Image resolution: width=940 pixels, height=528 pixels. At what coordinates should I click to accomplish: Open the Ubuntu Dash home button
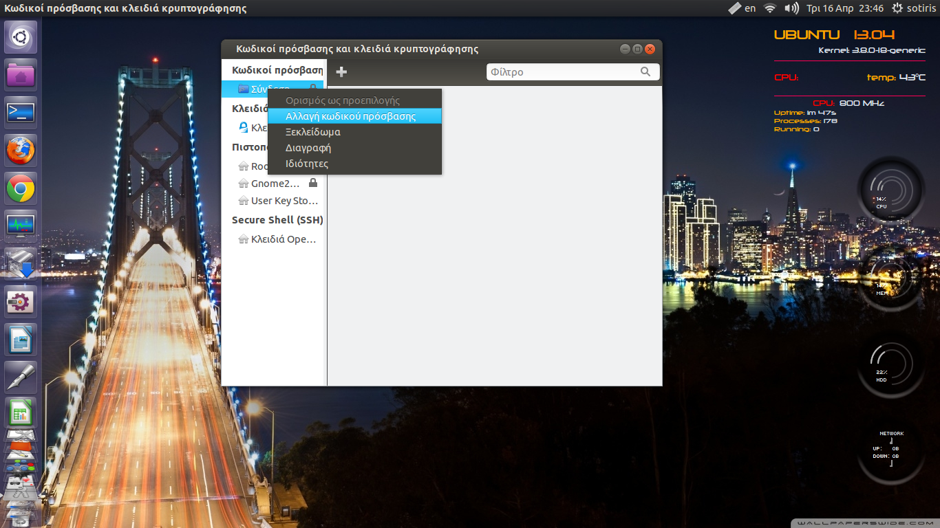[21, 37]
